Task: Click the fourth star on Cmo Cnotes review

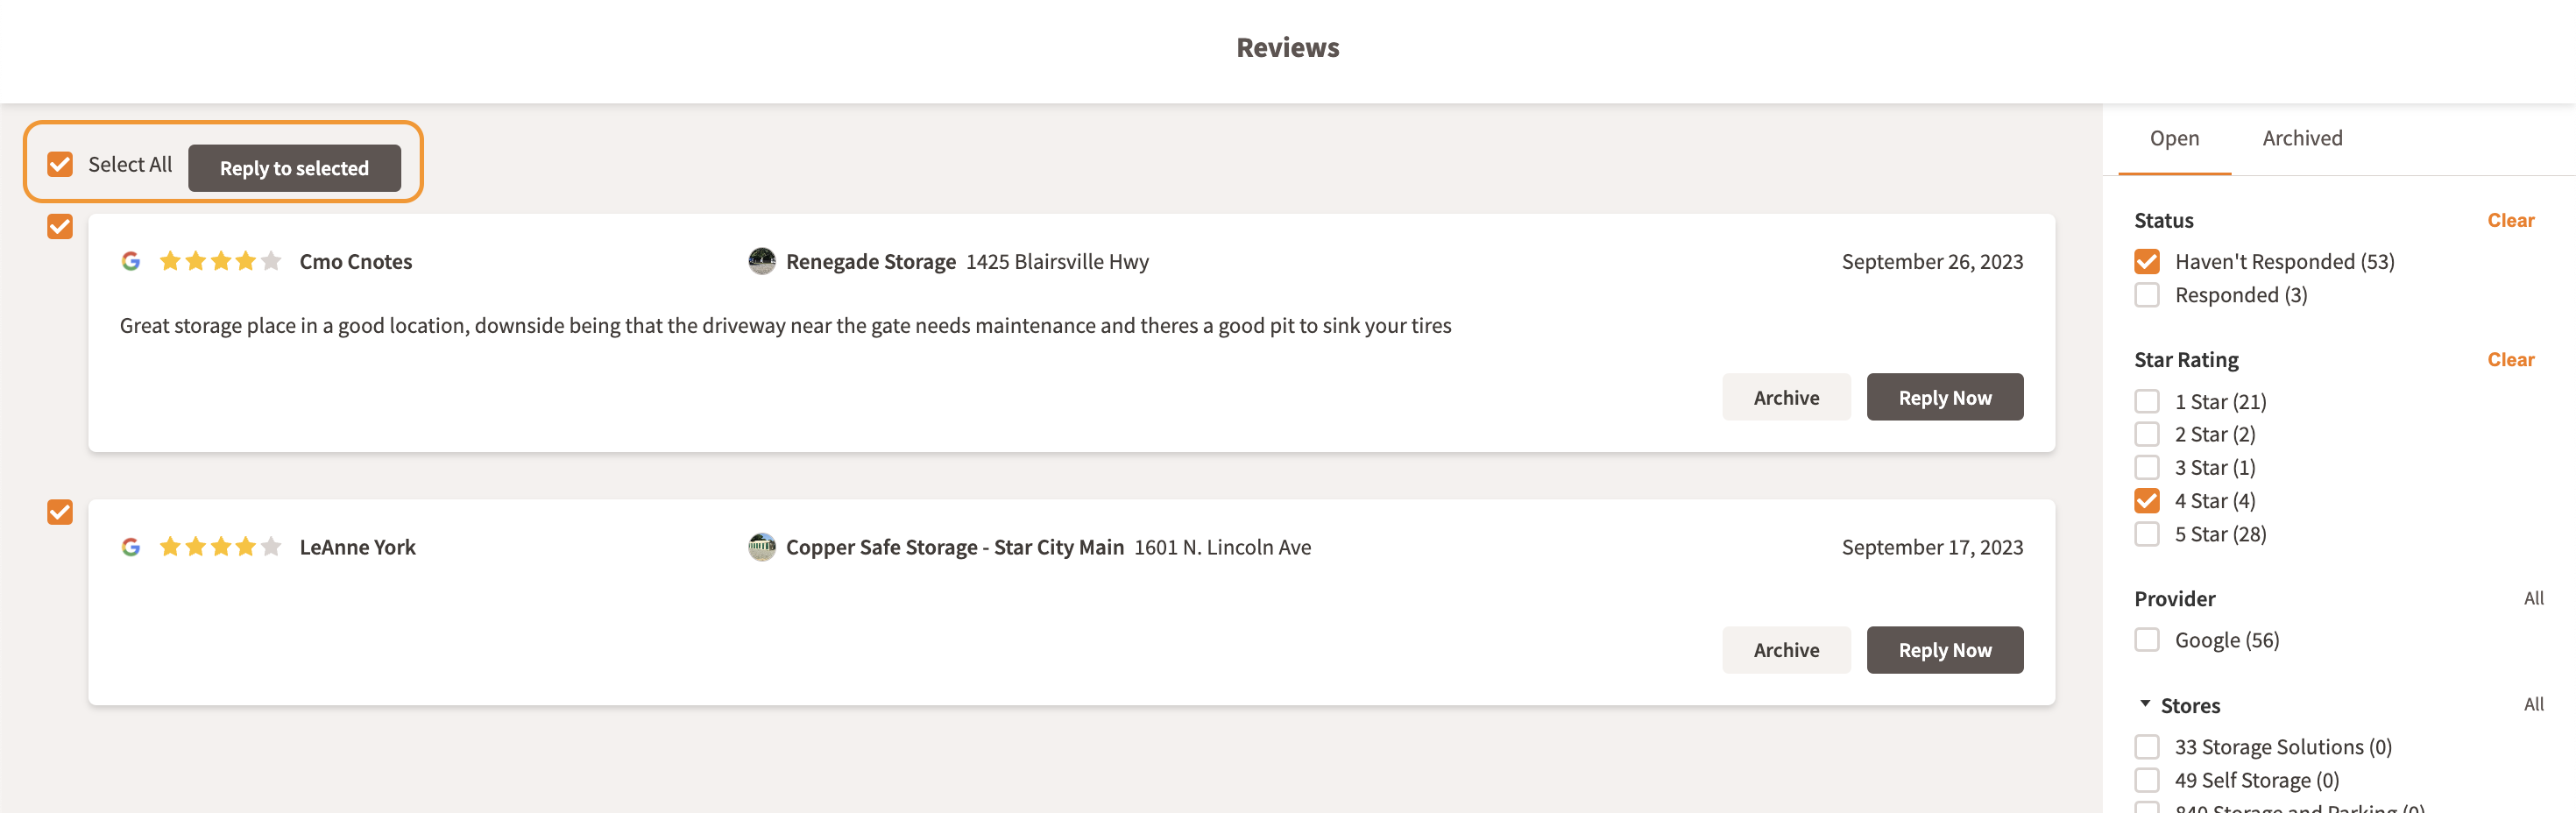Action: 245,261
